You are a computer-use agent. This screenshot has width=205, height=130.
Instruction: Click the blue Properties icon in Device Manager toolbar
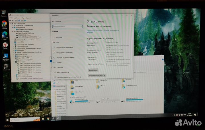19,21
